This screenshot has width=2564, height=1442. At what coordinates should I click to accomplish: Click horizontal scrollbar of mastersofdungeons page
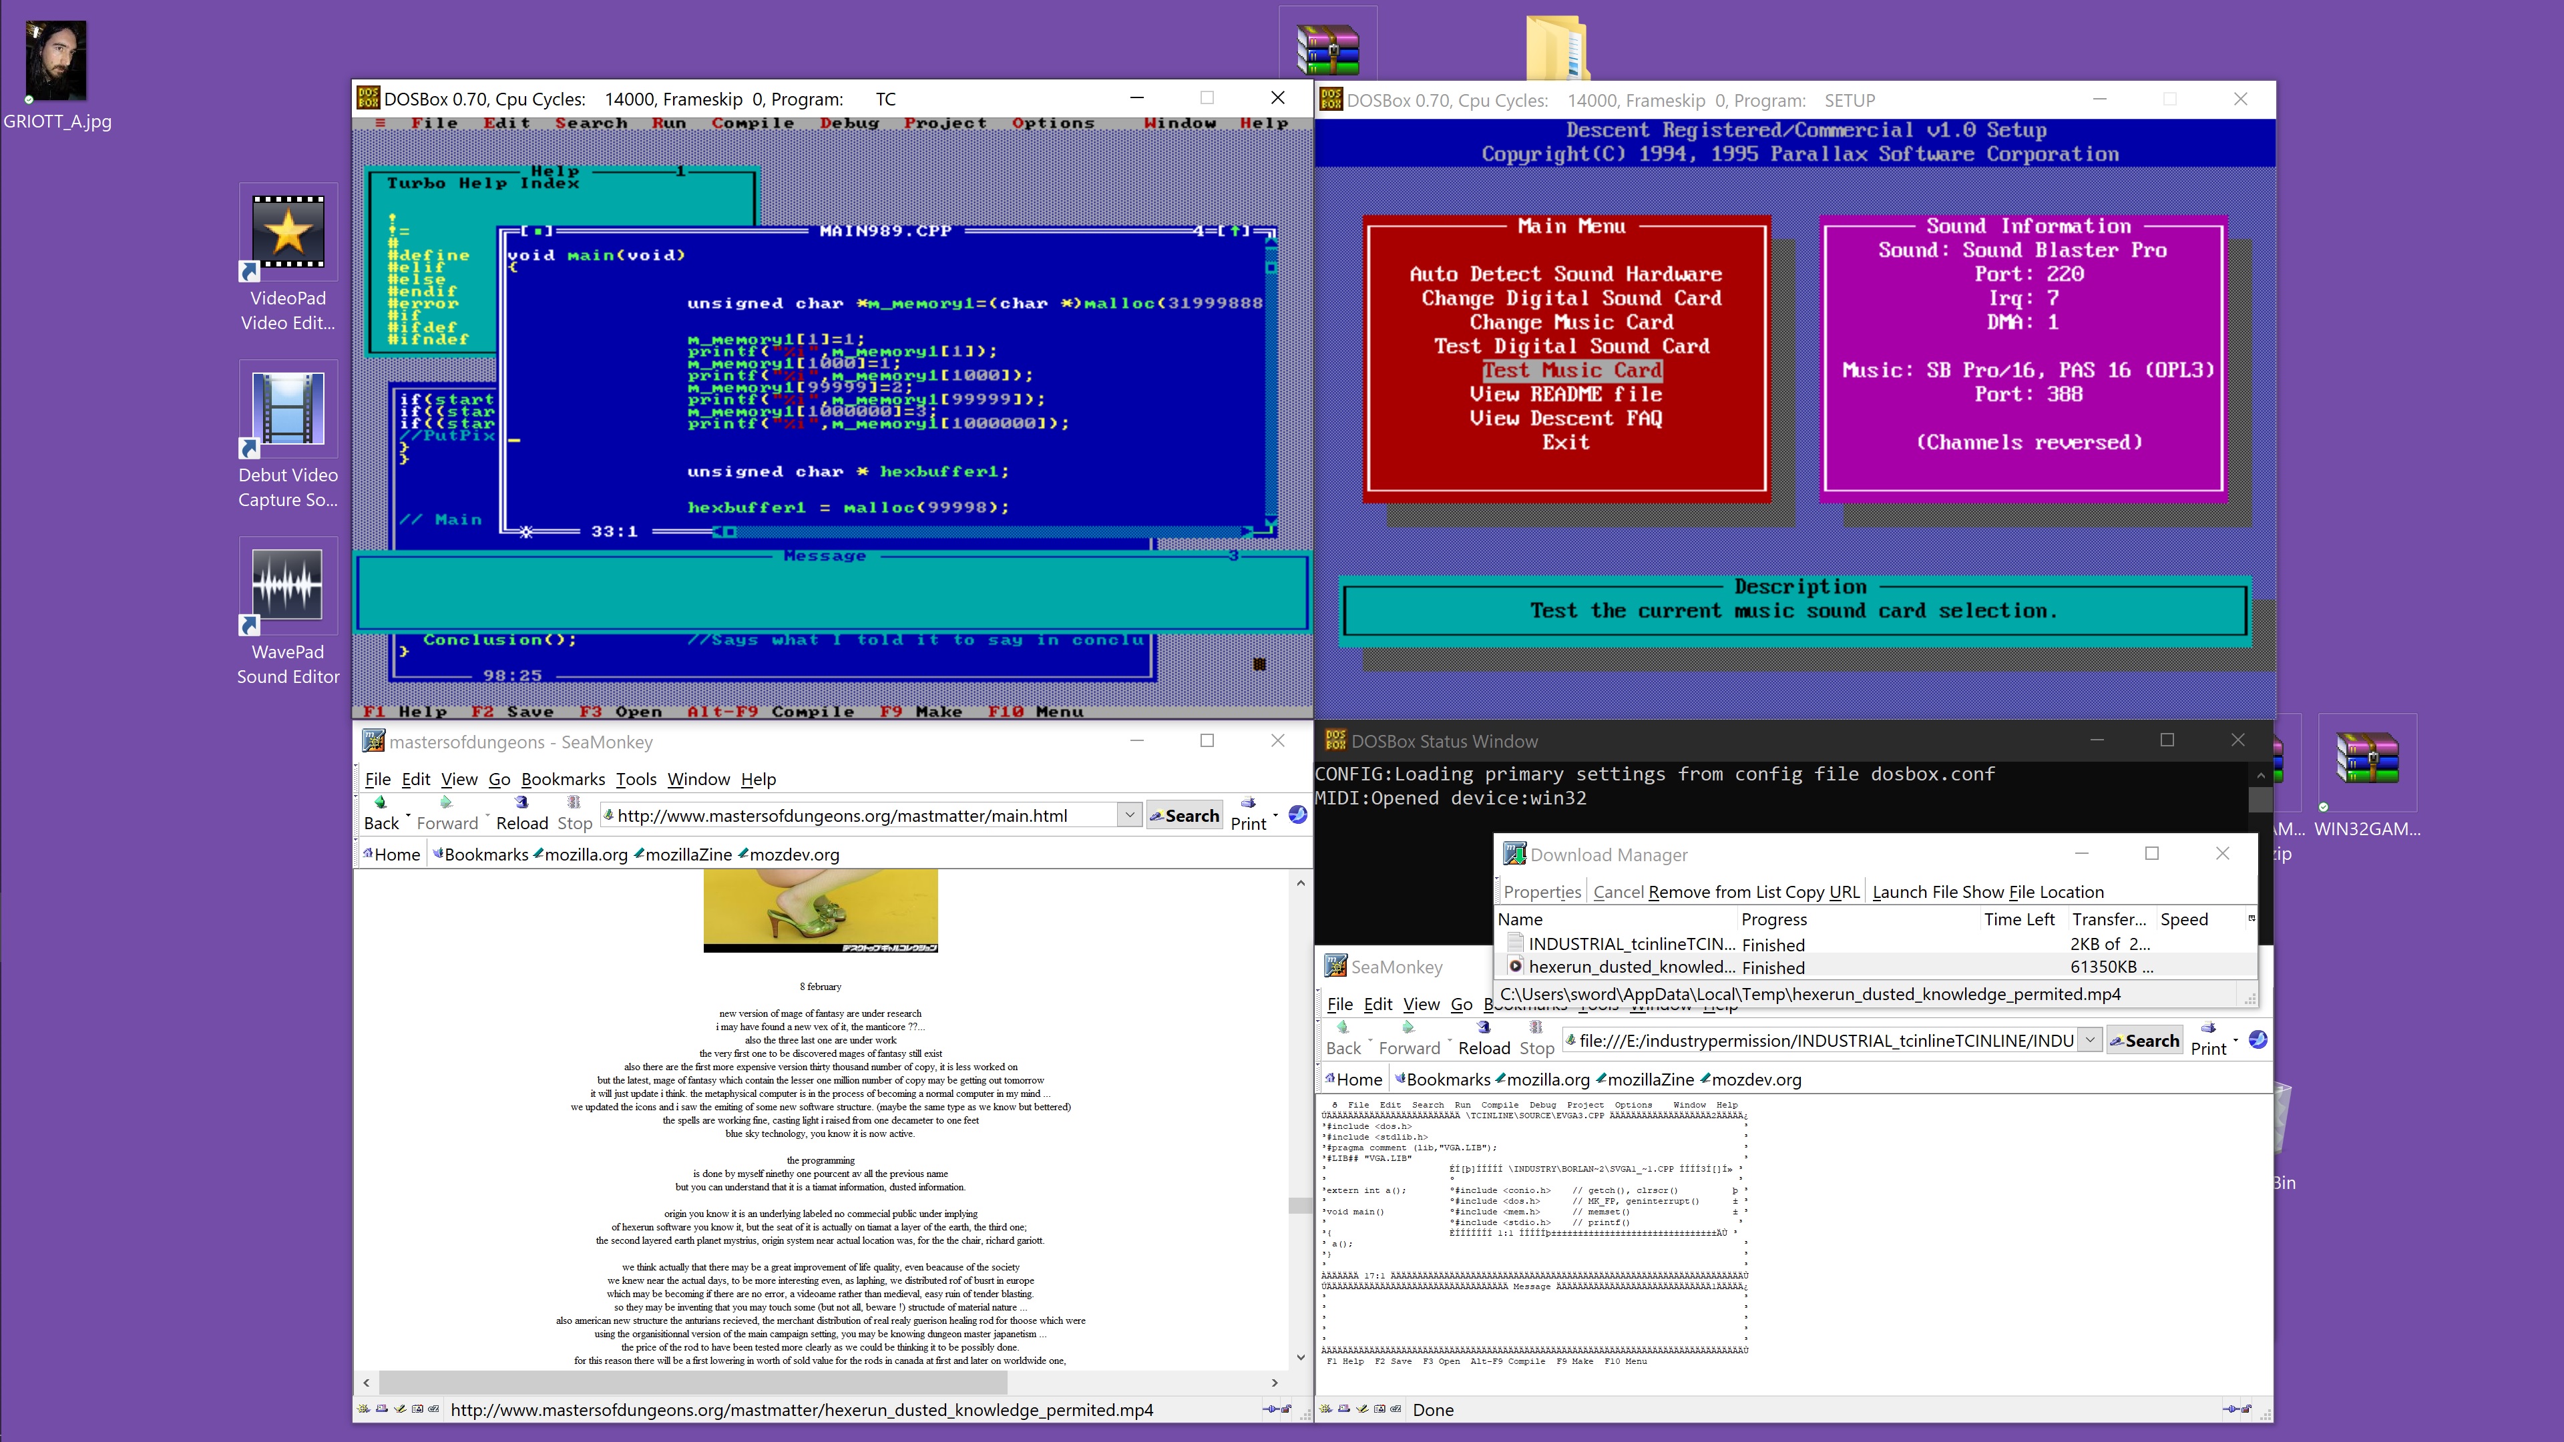[693, 1383]
